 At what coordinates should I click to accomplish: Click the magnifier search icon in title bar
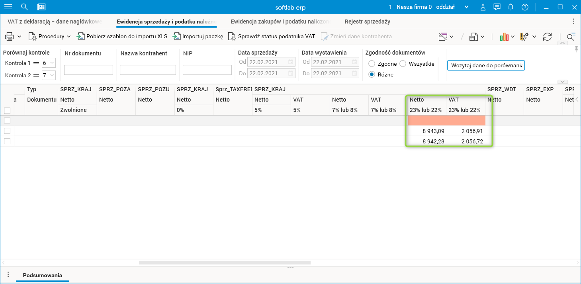click(24, 7)
